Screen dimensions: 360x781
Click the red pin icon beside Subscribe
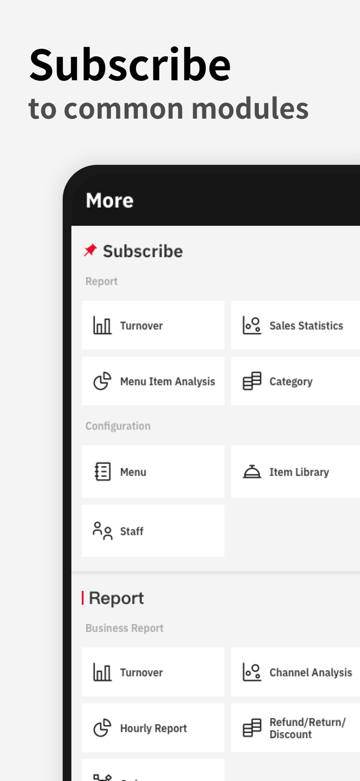pos(90,250)
